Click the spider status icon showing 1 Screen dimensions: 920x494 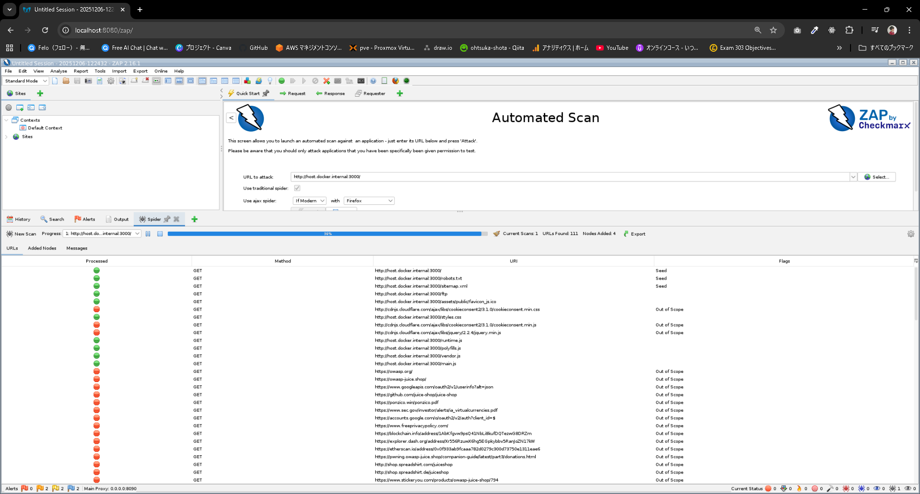pos(893,488)
